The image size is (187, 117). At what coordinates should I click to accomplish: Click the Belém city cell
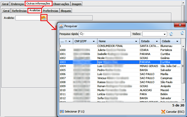(171, 94)
